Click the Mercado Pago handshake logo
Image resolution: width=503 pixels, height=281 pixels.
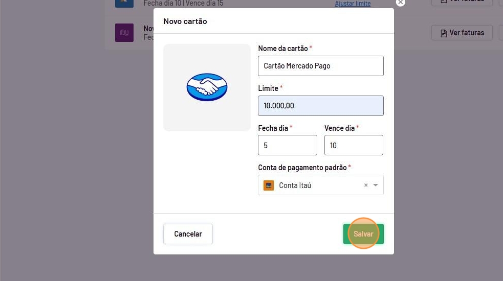click(207, 87)
